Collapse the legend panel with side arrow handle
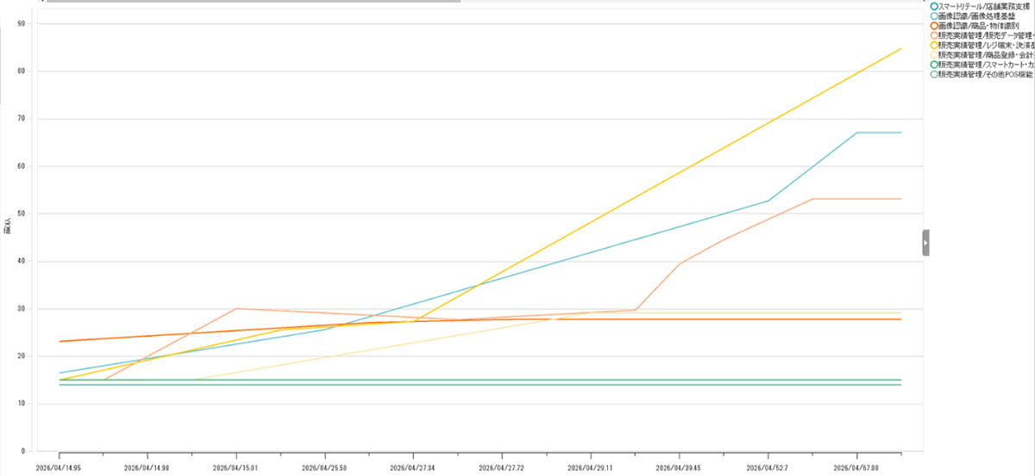Image resolution: width=1035 pixels, height=476 pixels. pyautogui.click(x=925, y=243)
